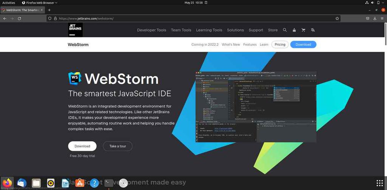
Task: Bookmark this page with the star icon
Action: click(x=337, y=19)
